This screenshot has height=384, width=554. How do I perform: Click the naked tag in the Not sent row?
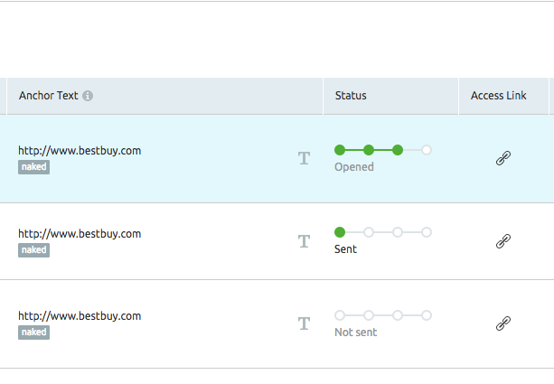coord(34,332)
